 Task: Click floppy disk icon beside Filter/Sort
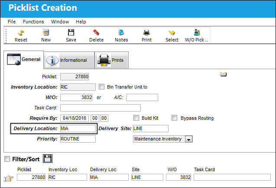click(x=48, y=159)
